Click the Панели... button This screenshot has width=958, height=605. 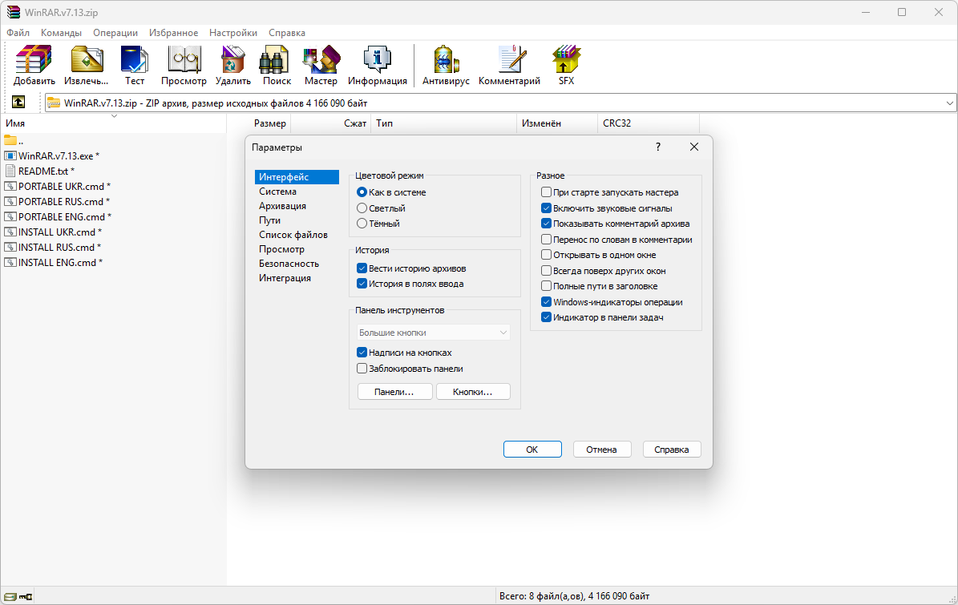(394, 392)
